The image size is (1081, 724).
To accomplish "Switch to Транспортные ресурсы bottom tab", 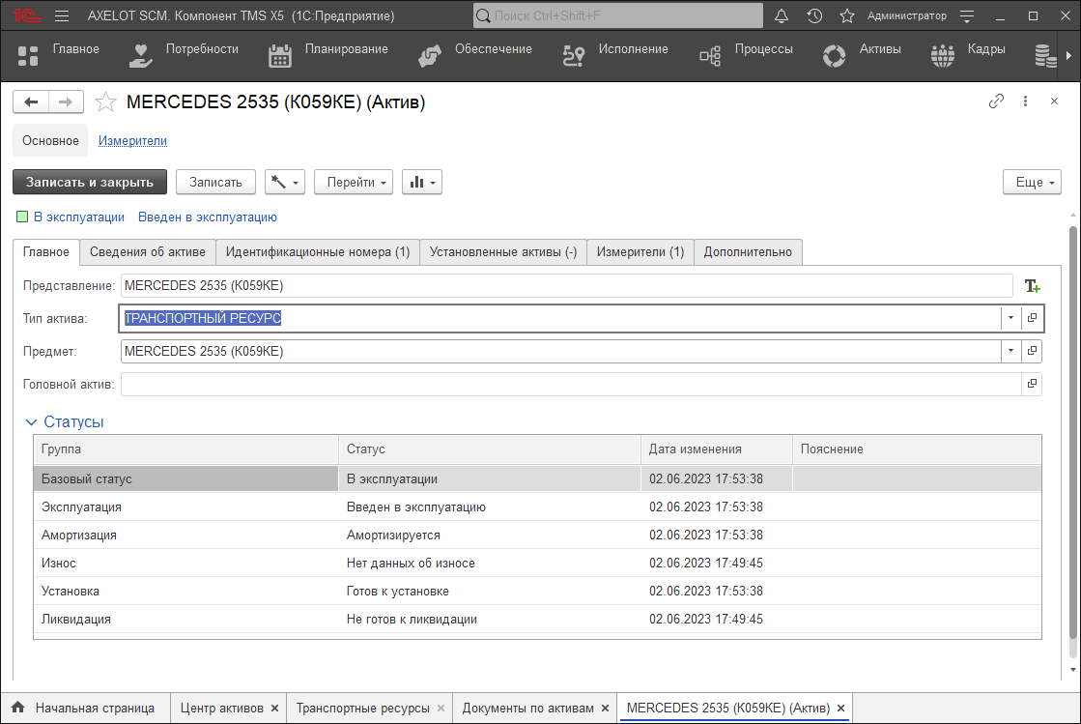I will point(362,709).
